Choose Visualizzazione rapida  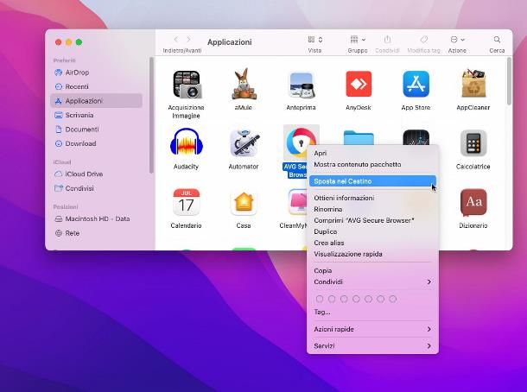372,254
